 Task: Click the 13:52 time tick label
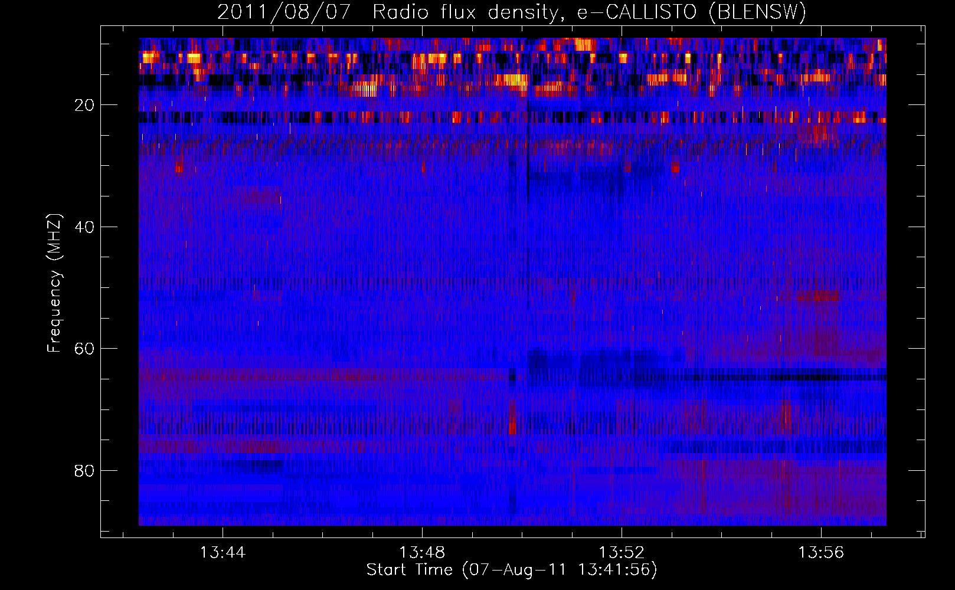tap(622, 553)
